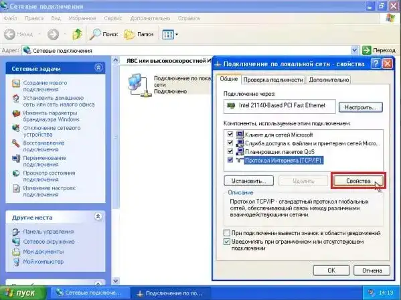401x300 pixels.
Task: Click Создание нового подключения icon
Action: 16,84
